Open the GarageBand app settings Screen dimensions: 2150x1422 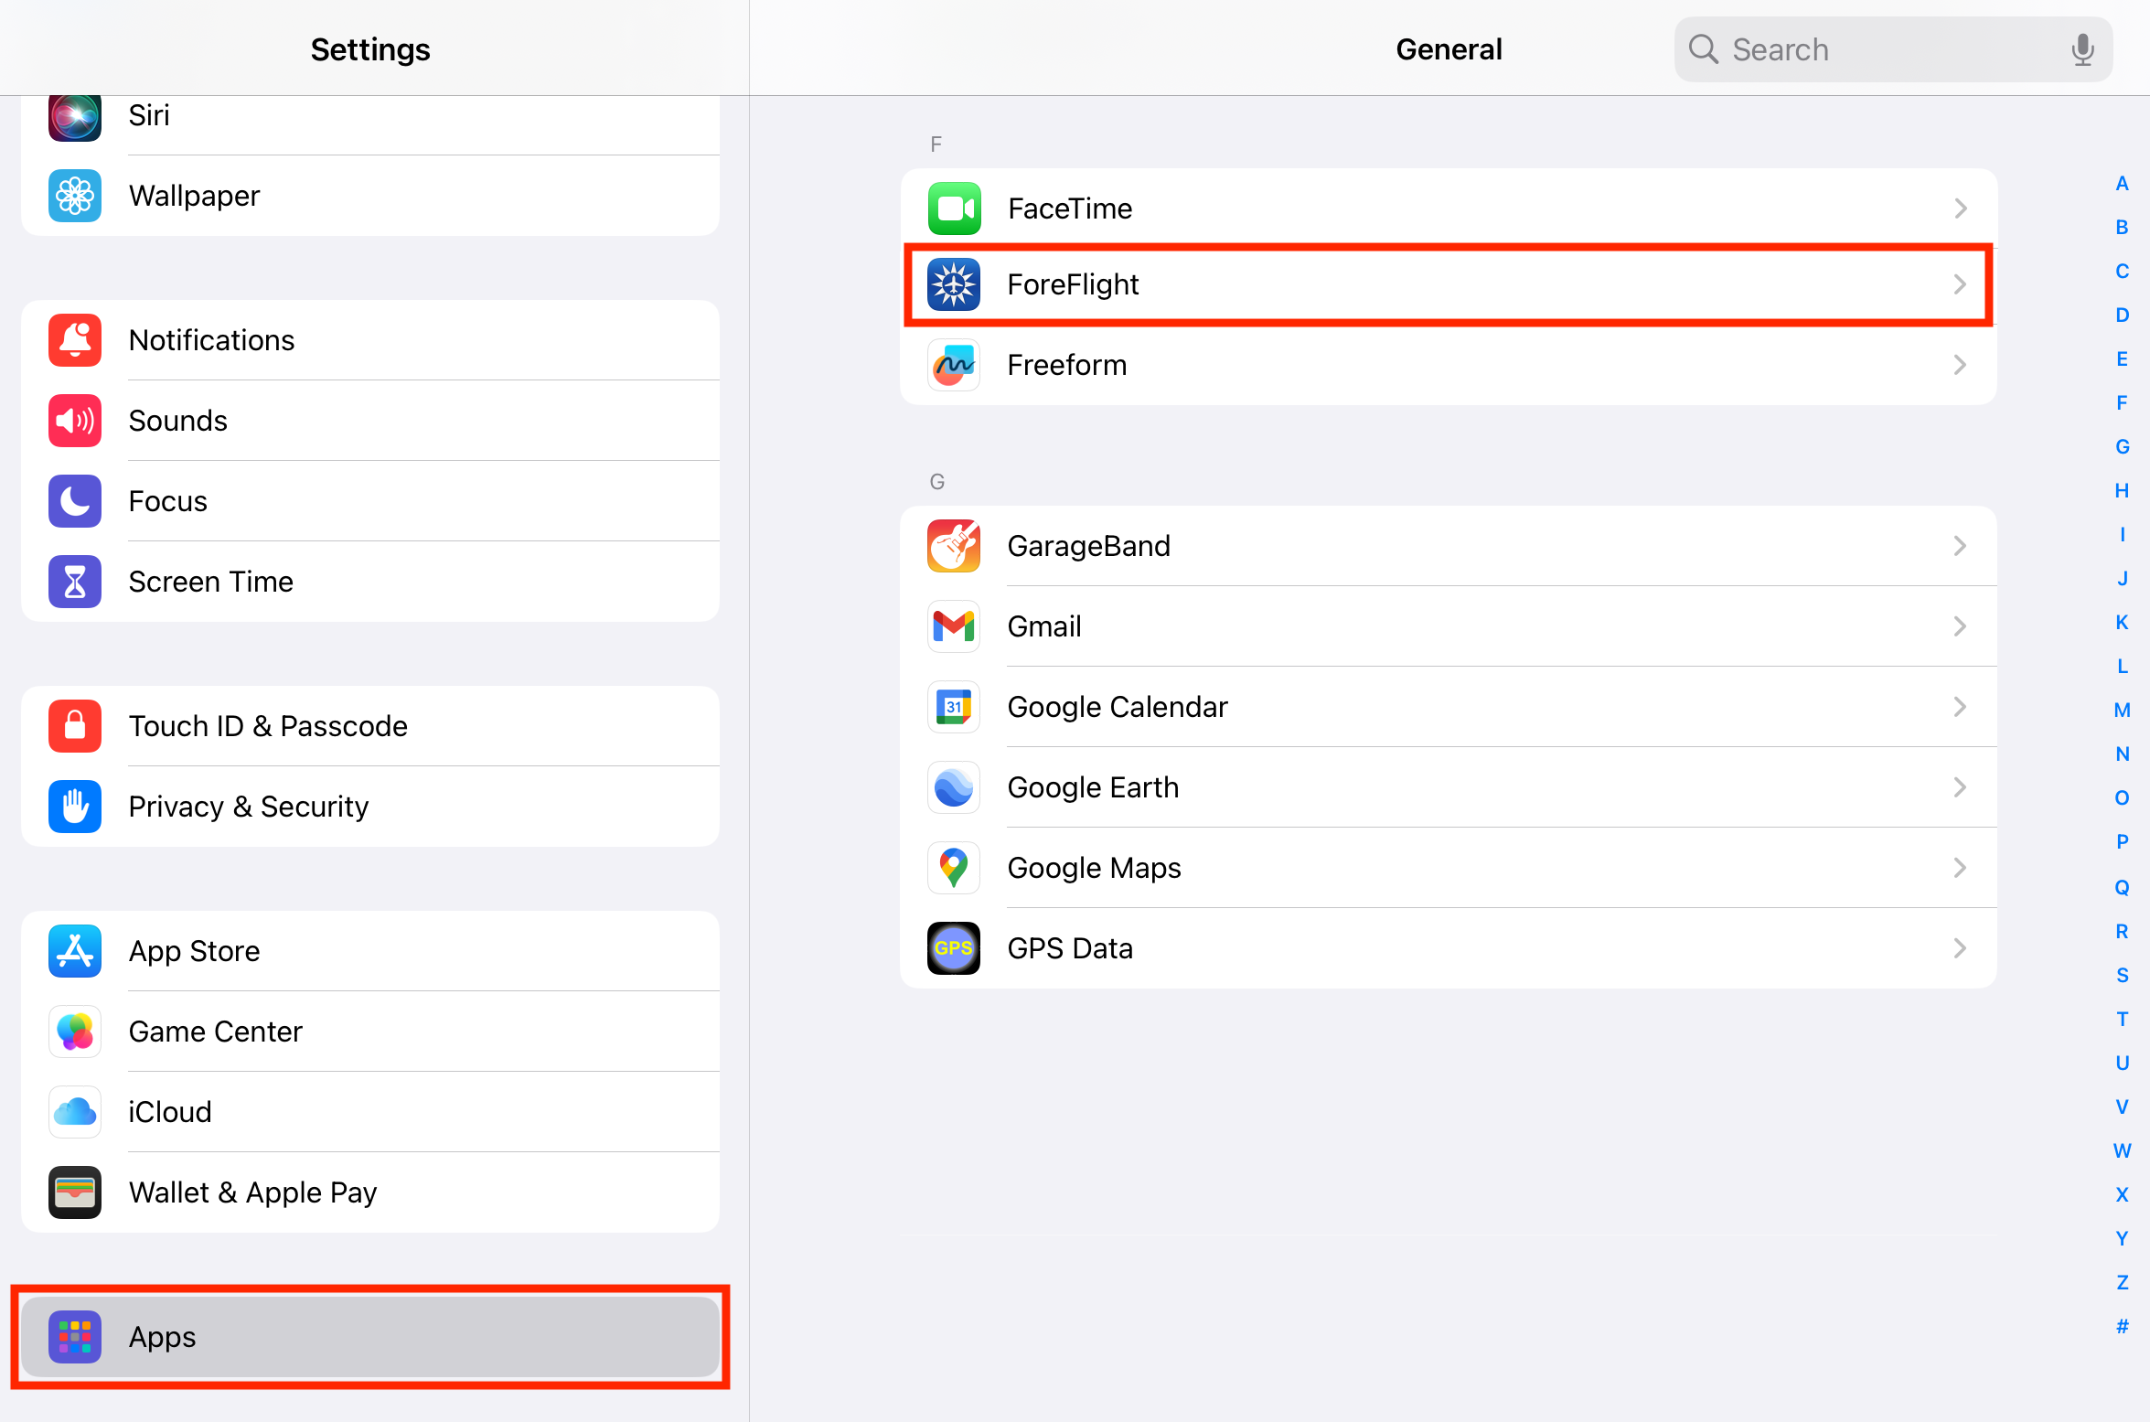click(x=1449, y=546)
